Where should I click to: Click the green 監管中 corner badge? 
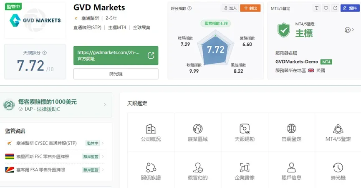[x=13, y=6]
